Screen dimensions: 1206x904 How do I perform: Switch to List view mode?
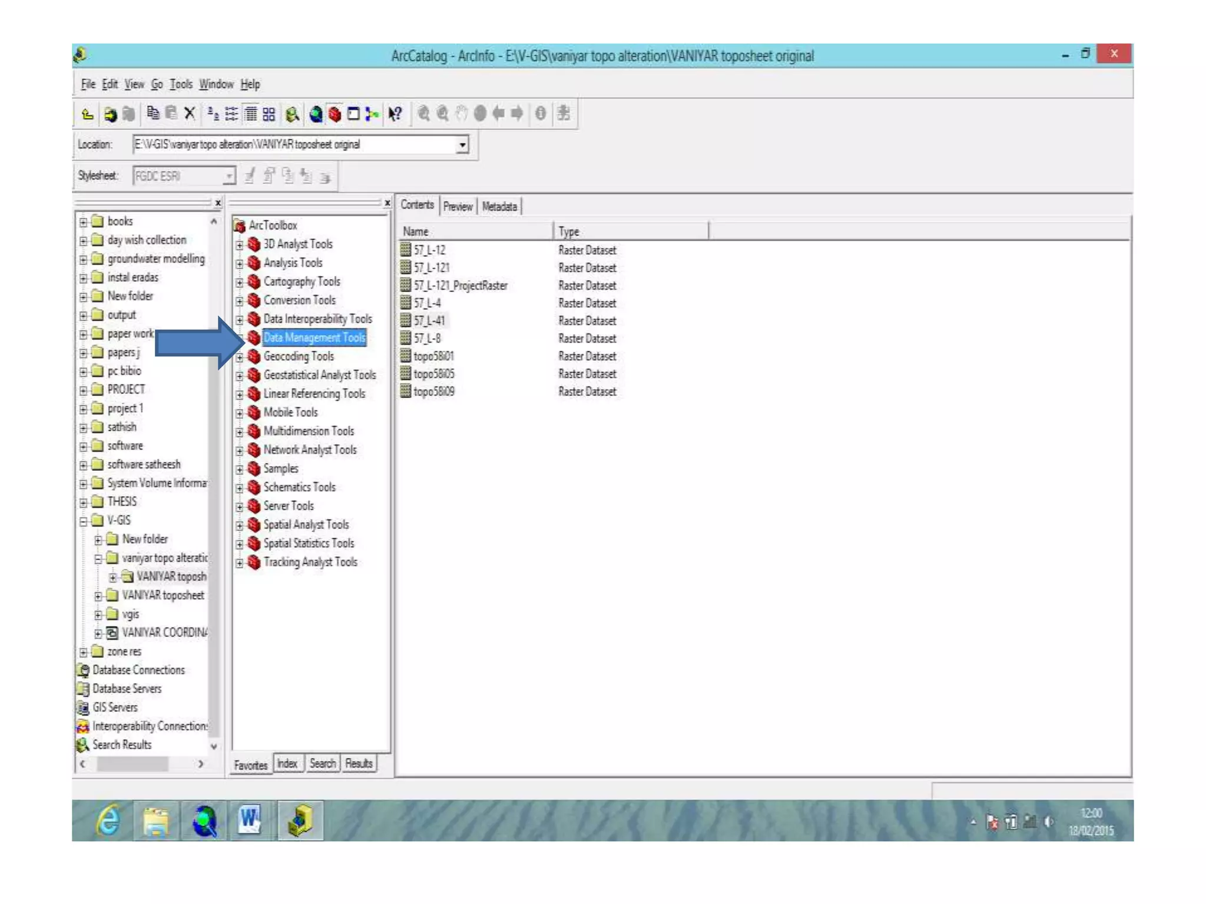click(x=232, y=114)
